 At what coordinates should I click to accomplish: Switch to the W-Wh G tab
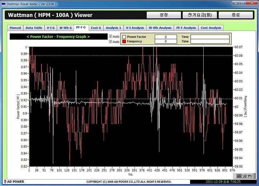click(x=65, y=28)
